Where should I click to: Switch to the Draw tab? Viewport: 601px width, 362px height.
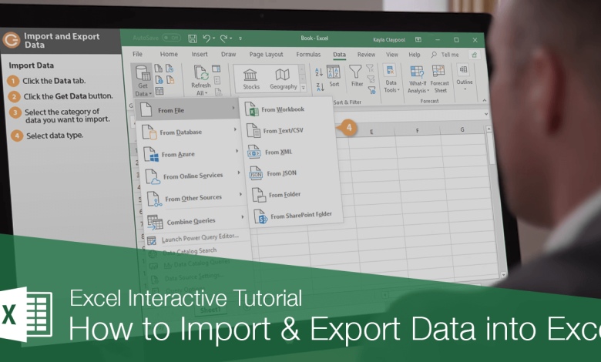click(x=228, y=55)
